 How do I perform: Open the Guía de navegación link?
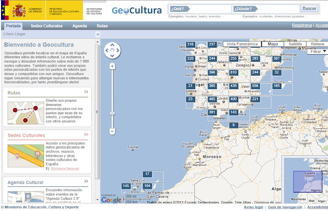pos(285,207)
